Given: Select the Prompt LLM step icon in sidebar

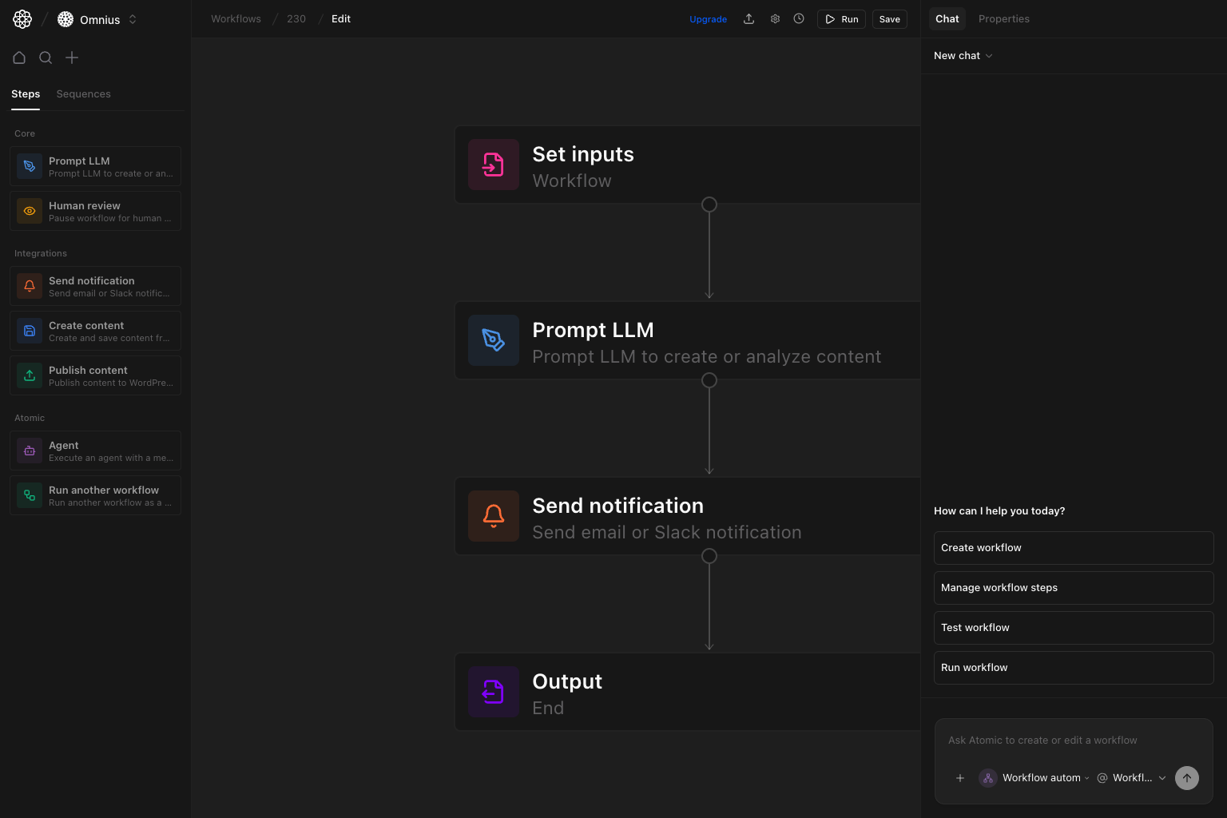Looking at the screenshot, I should 30,166.
